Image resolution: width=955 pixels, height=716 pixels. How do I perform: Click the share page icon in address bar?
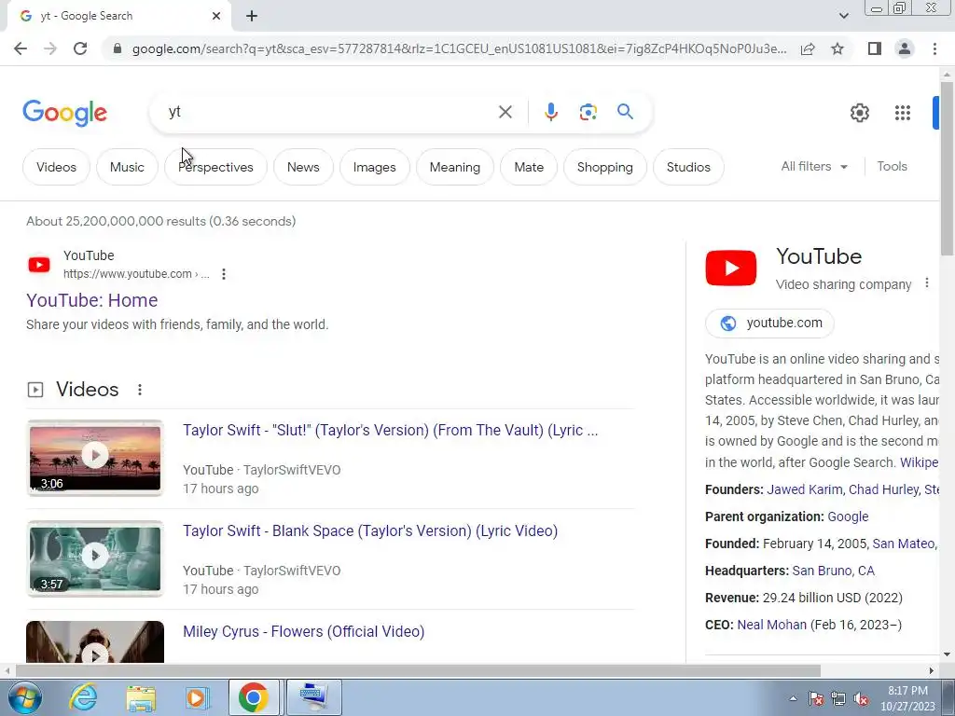[x=808, y=48]
